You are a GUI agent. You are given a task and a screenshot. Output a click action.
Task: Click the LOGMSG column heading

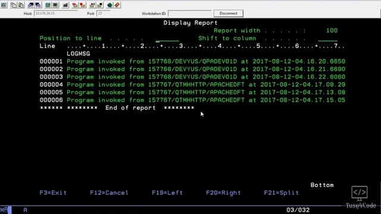click(78, 53)
